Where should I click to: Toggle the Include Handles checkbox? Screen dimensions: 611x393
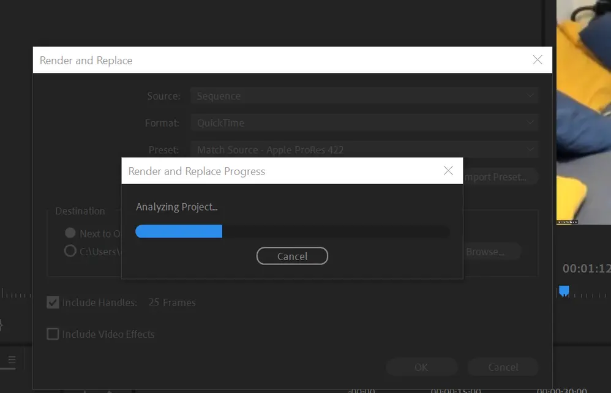53,302
